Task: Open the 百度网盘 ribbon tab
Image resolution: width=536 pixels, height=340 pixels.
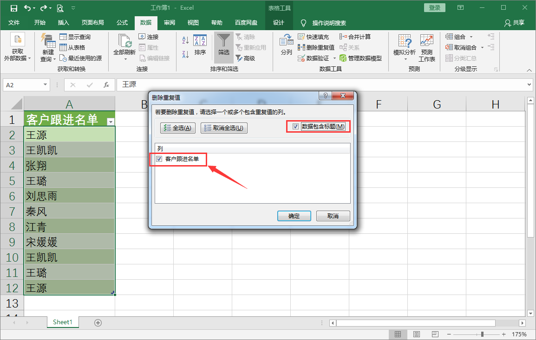Action: point(246,23)
